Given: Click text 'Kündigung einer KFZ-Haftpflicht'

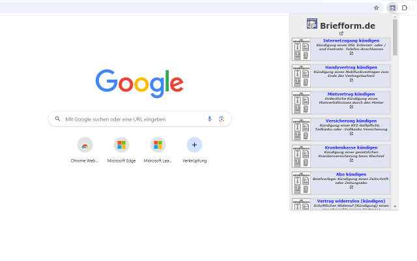Looking at the screenshot, I should [350, 125].
